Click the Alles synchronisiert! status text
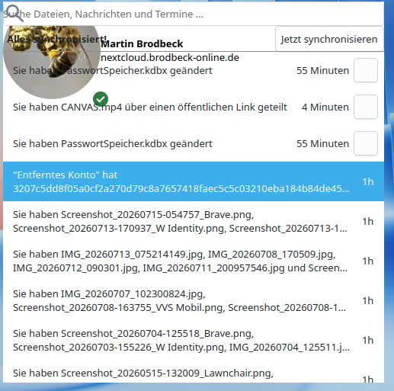The width and height of the screenshot is (394, 391). click(57, 40)
